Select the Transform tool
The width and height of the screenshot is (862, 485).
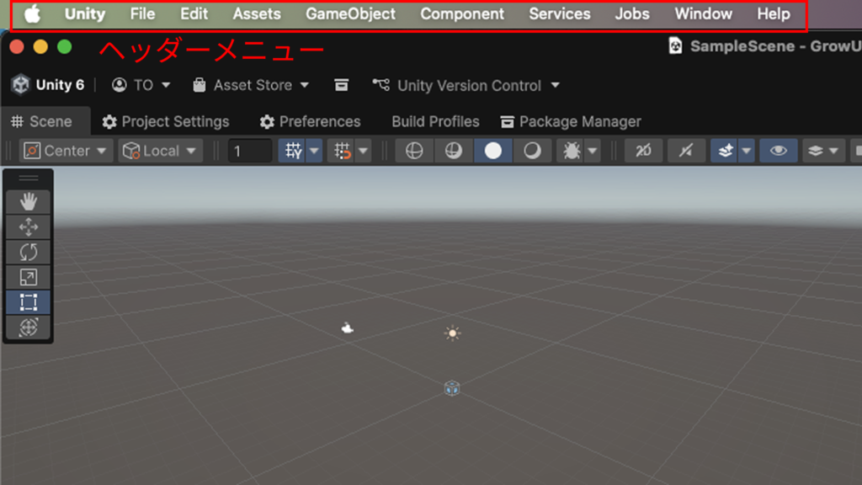tap(29, 328)
